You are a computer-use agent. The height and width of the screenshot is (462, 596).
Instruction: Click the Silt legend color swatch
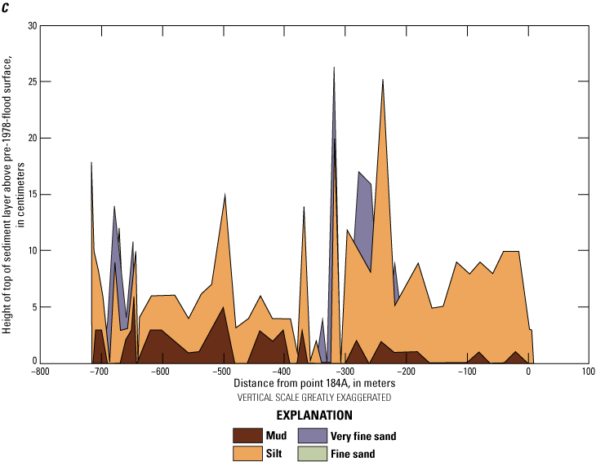(x=246, y=452)
